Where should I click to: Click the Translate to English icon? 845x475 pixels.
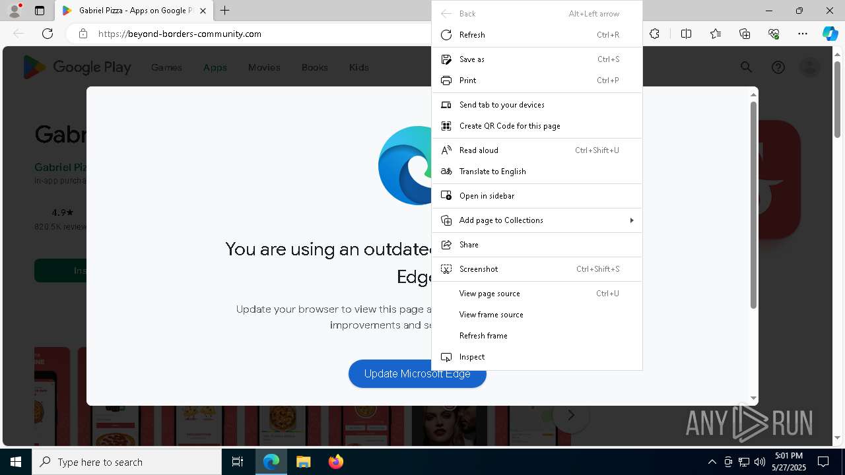446,172
